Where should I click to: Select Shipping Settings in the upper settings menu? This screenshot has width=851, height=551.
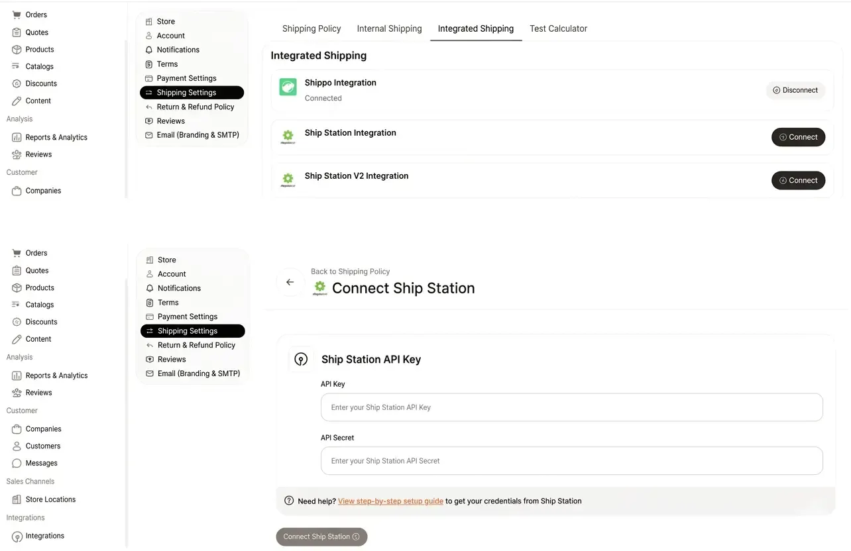pyautogui.click(x=192, y=93)
